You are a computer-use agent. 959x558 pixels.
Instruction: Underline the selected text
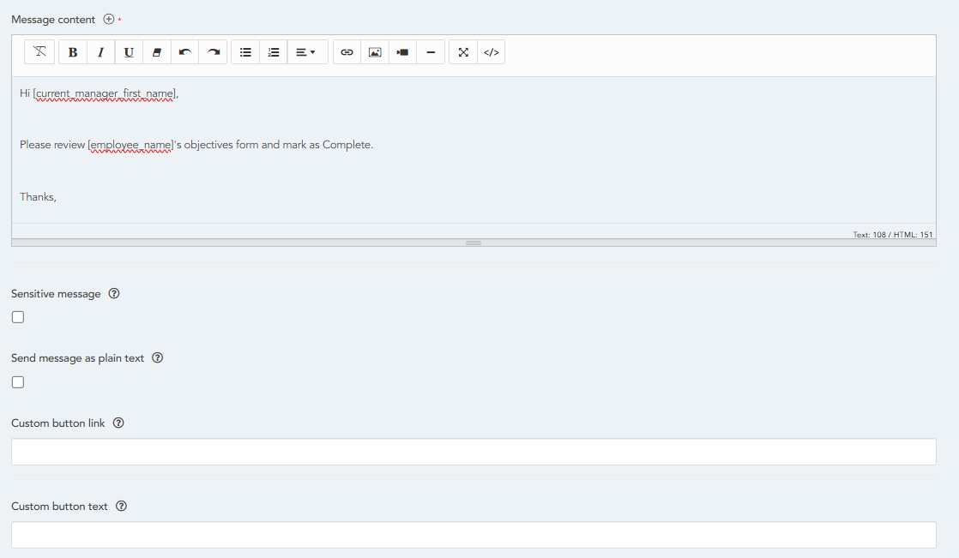(x=129, y=52)
